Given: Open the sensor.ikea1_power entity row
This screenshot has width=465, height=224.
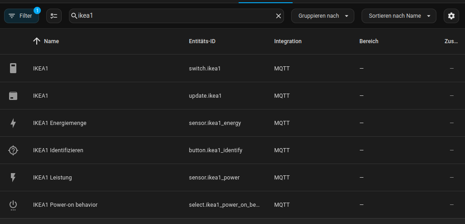Looking at the screenshot, I should coord(232,178).
